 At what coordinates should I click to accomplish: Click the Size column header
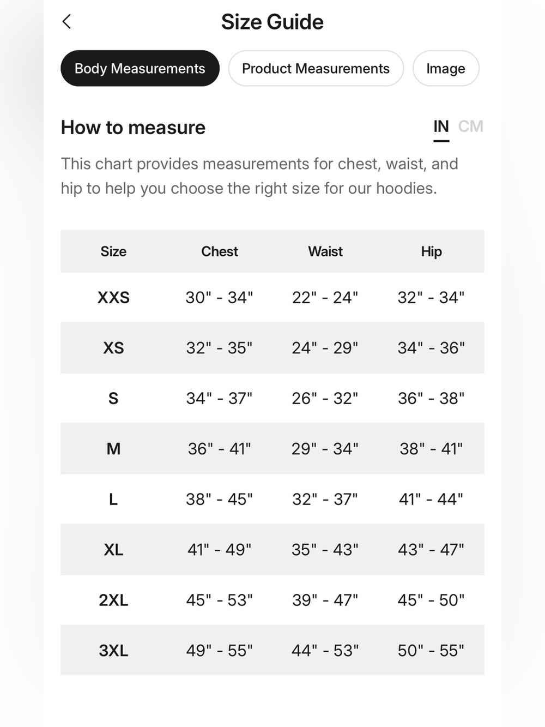[x=113, y=251]
